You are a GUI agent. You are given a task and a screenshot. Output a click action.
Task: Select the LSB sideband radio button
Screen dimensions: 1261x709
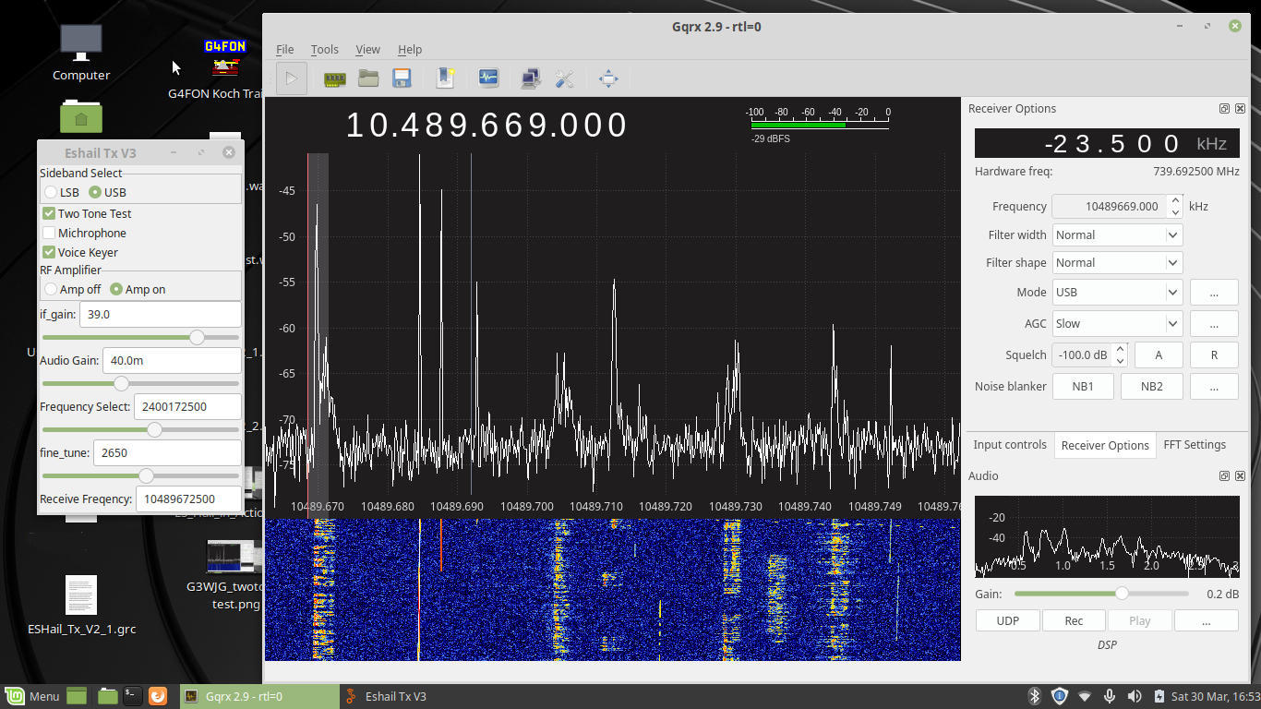pos(52,192)
